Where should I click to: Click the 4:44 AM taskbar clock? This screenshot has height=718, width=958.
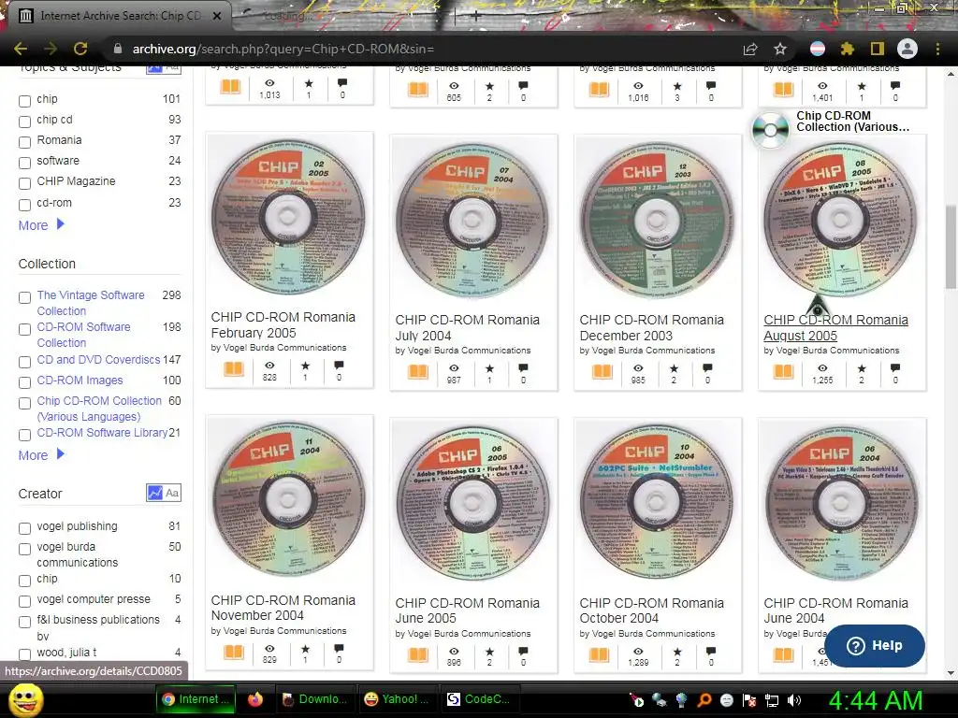tap(876, 700)
